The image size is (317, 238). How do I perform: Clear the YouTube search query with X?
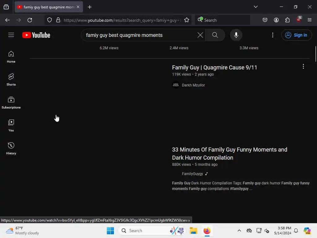(200, 35)
